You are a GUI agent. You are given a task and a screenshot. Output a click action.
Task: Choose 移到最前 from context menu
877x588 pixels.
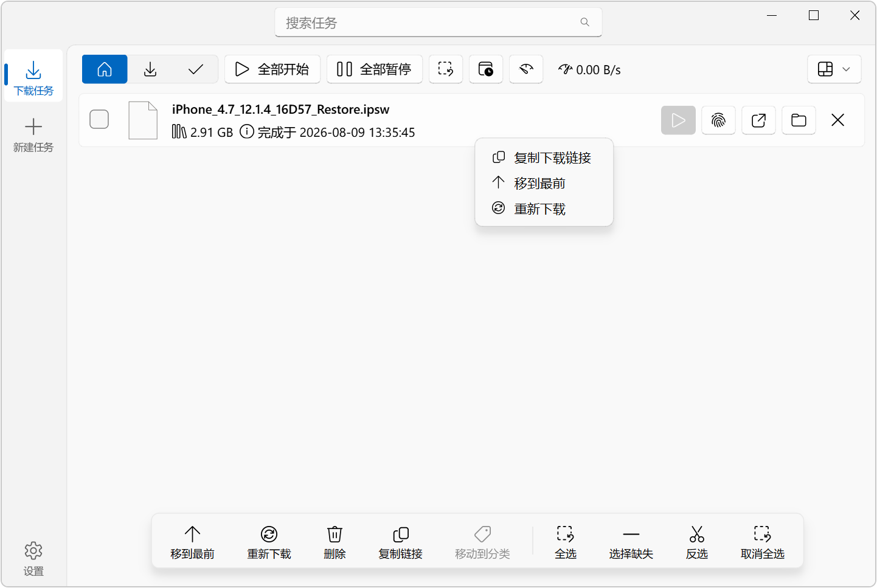(x=544, y=183)
